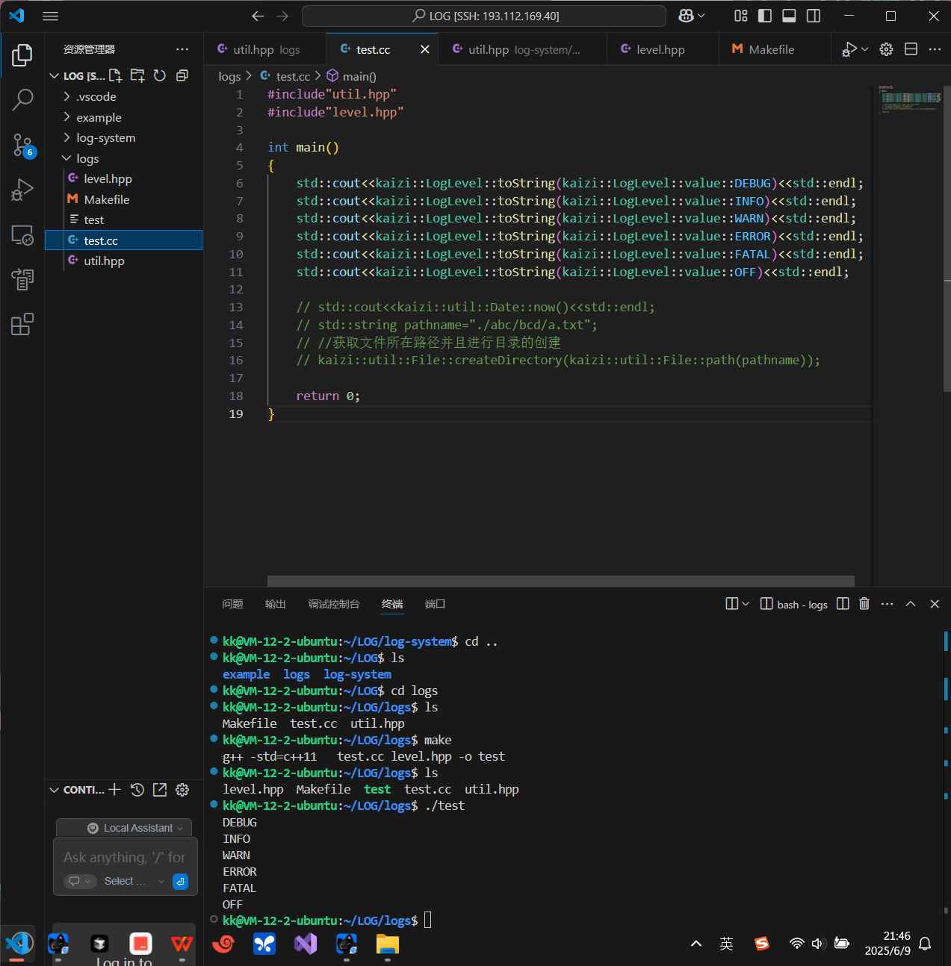The width and height of the screenshot is (951, 966).
Task: Click the logs breadcrumb segment
Action: click(229, 76)
